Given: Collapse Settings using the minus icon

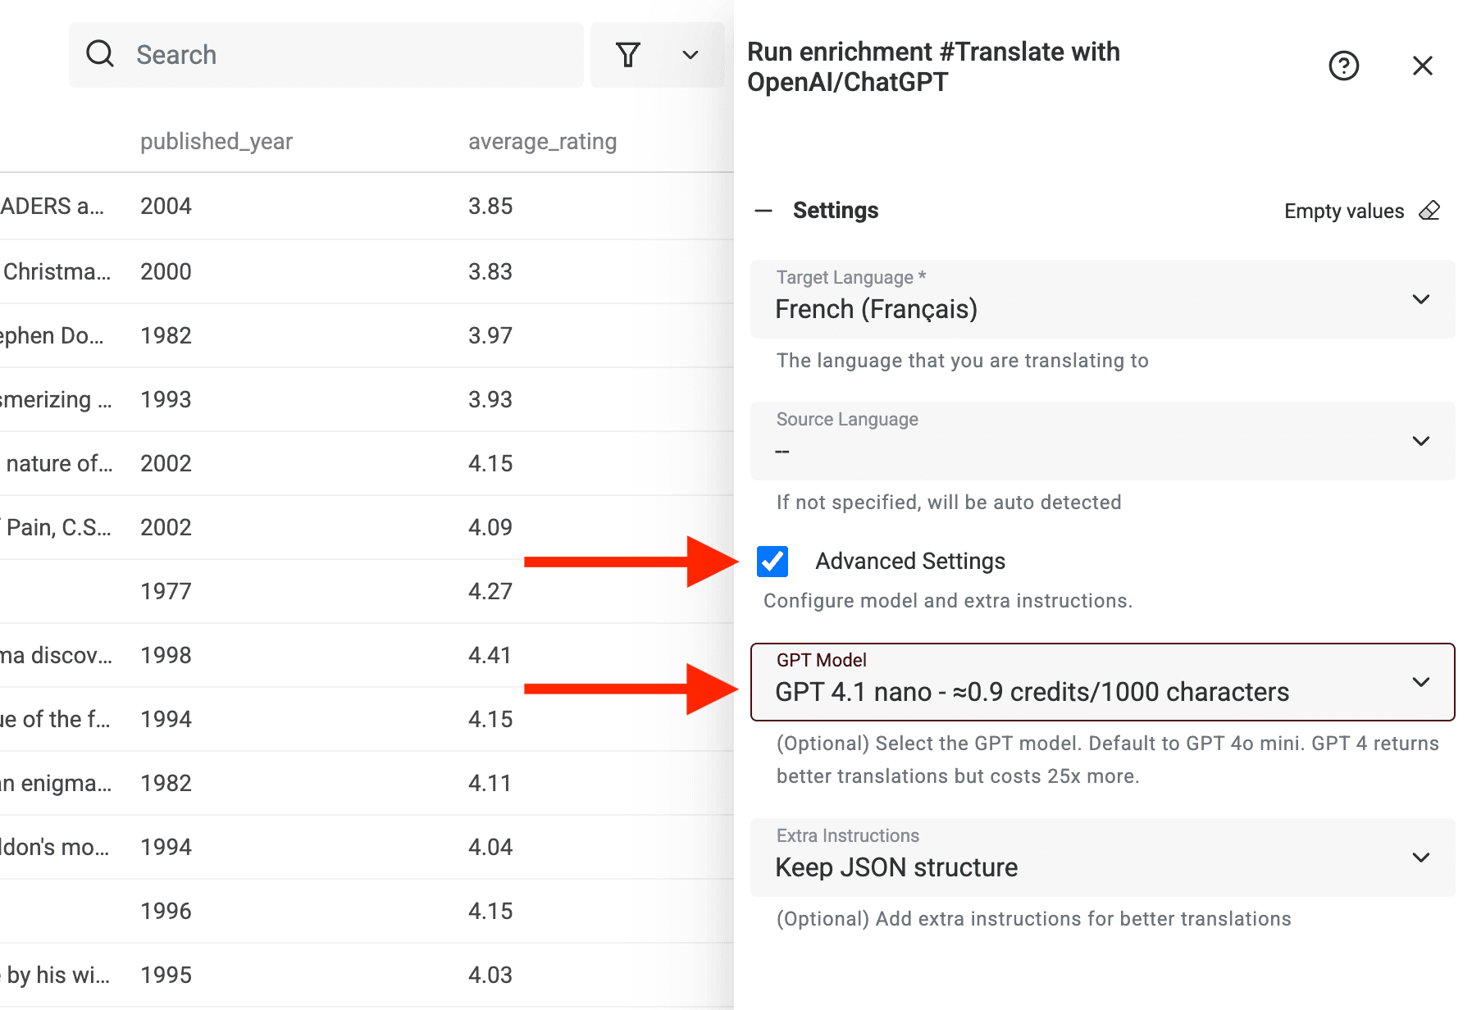Looking at the screenshot, I should click(763, 211).
